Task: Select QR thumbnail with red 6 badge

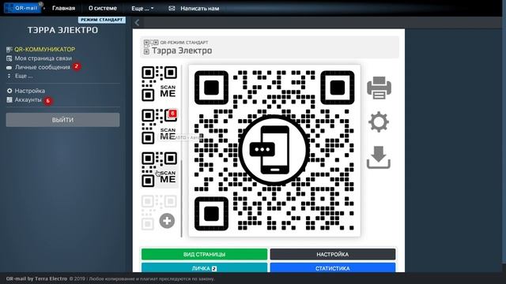Action: [x=160, y=126]
